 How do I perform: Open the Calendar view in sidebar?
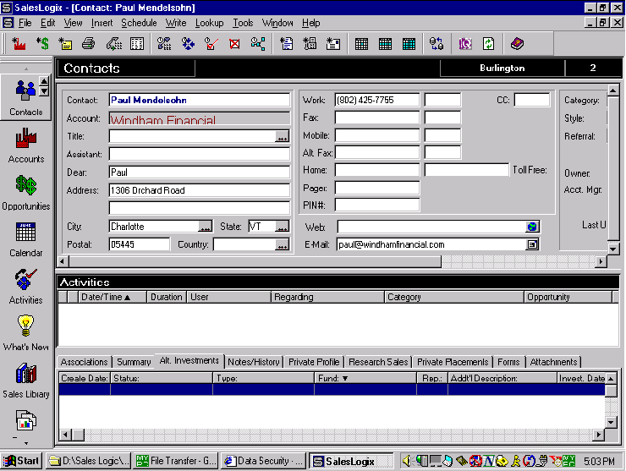(x=26, y=239)
